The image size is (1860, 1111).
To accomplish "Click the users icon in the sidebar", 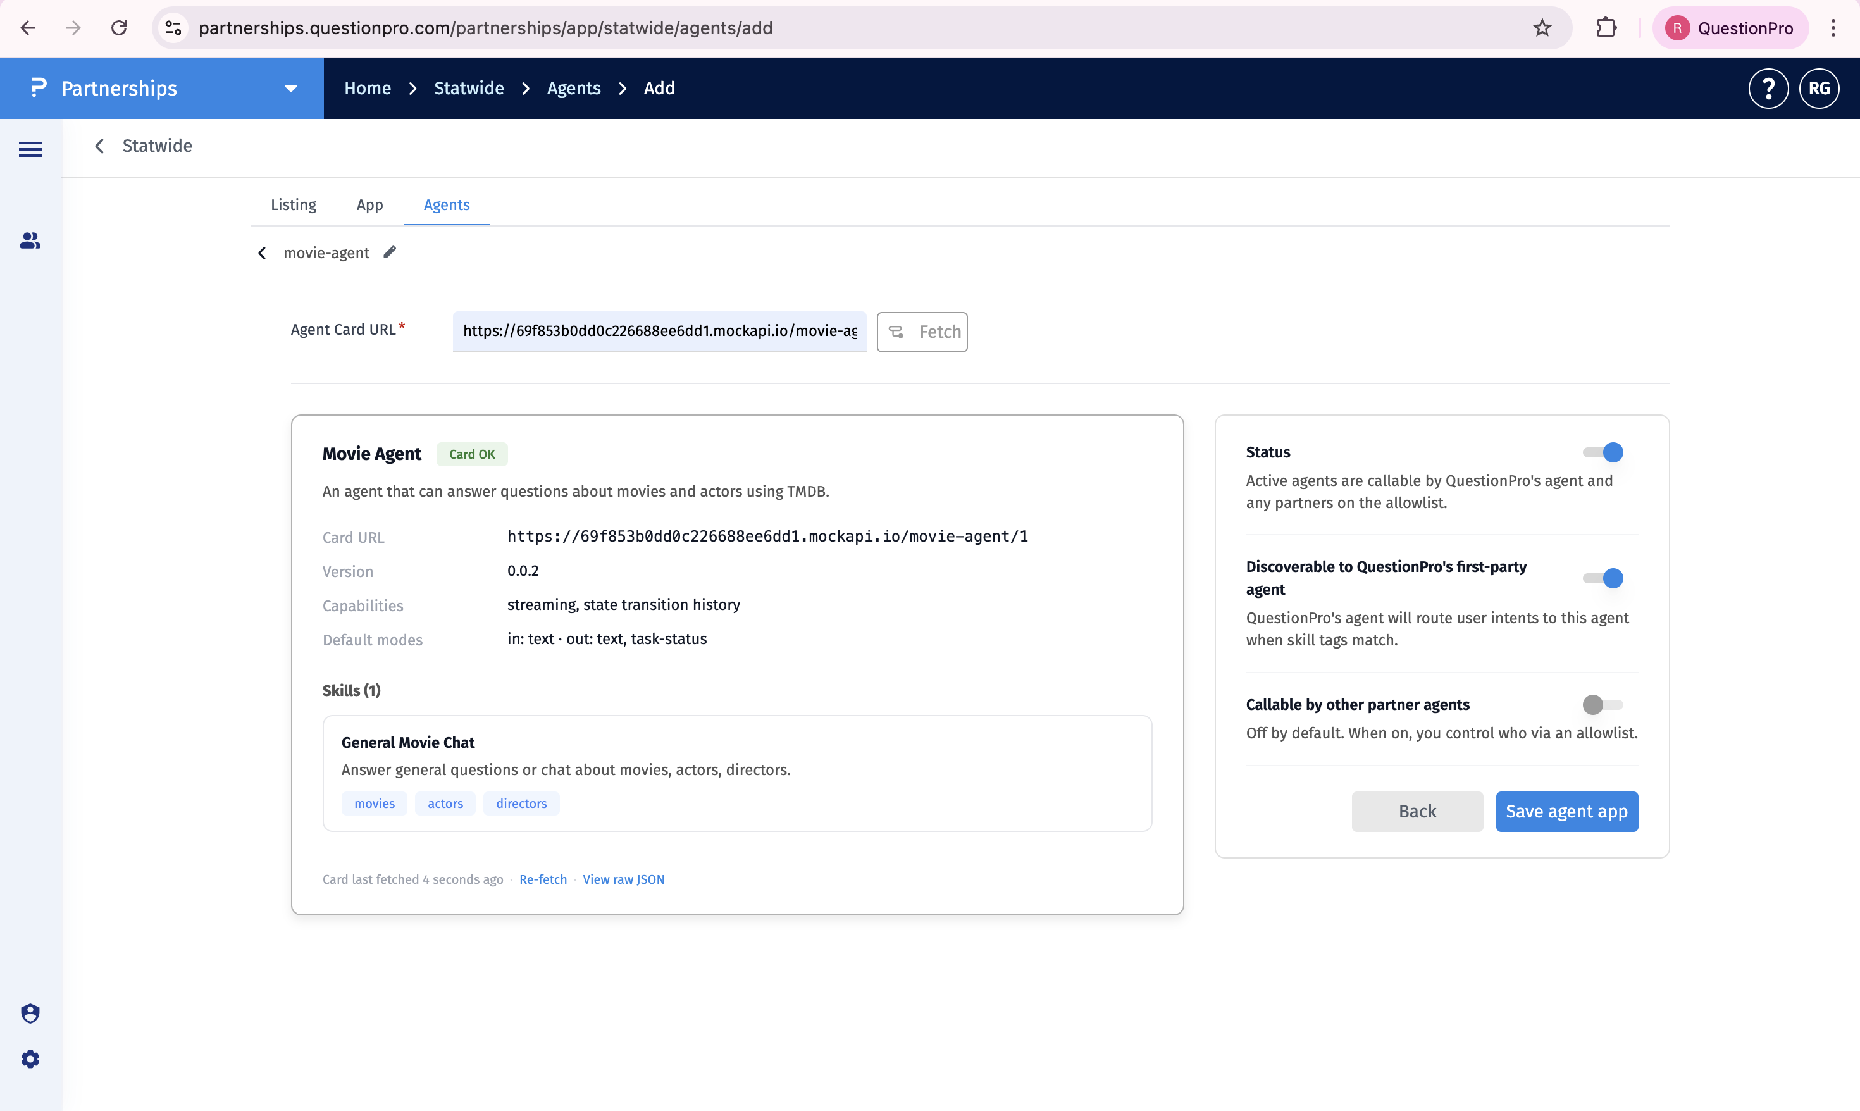I will click(30, 240).
